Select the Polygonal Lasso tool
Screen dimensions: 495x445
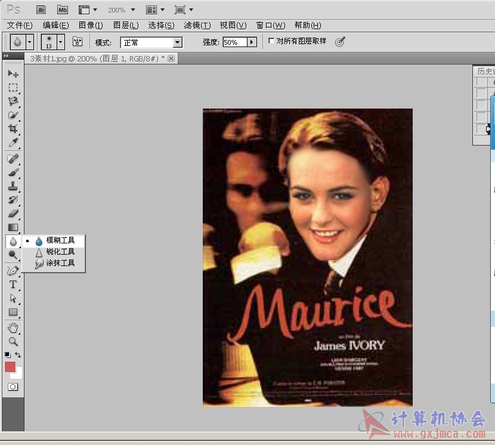point(13,101)
